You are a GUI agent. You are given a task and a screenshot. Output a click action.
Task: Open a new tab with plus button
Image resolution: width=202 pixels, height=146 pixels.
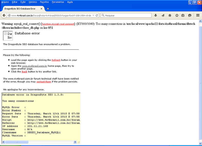(48, 9)
